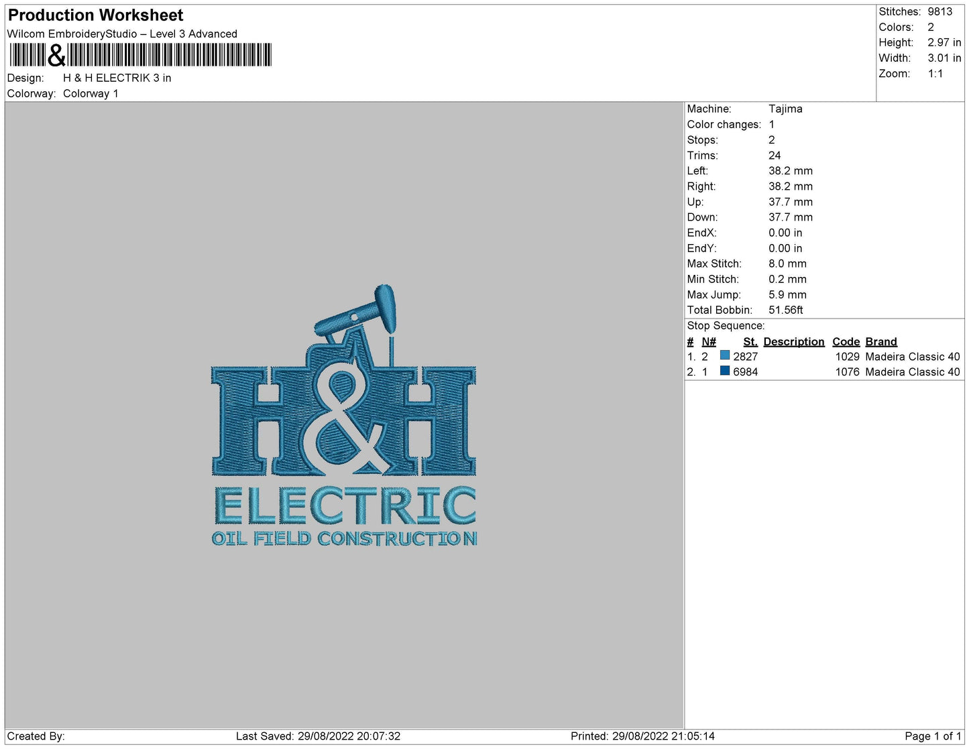The image size is (969, 749).
Task: Click the zoom value 1:1
Action: [935, 74]
